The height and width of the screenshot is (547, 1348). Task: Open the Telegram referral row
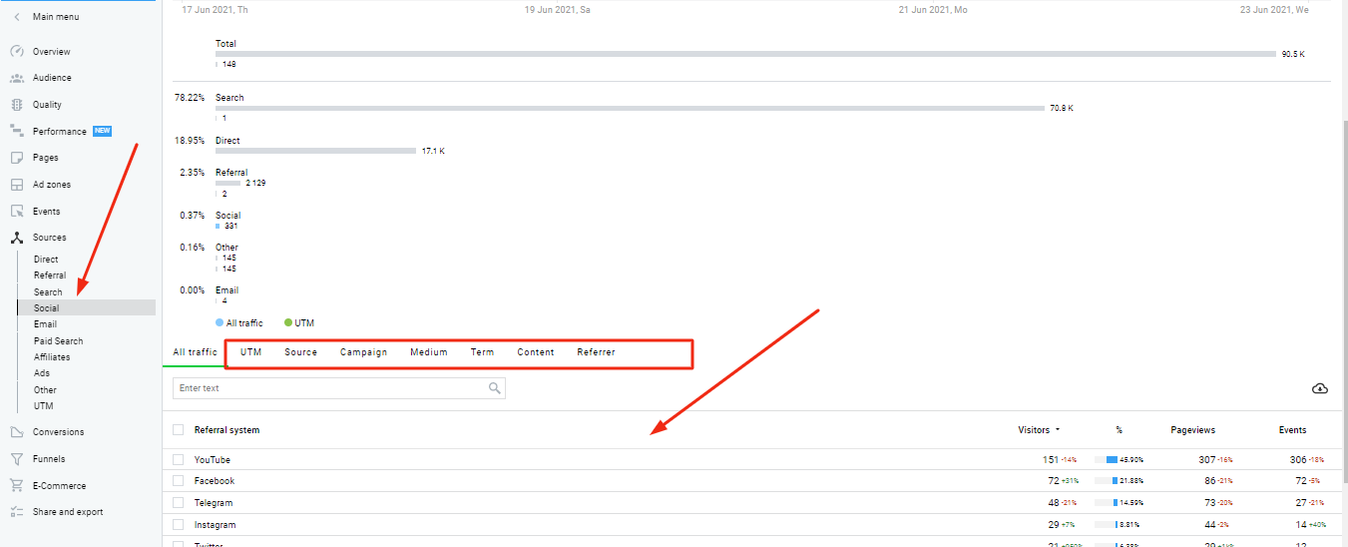tap(214, 503)
